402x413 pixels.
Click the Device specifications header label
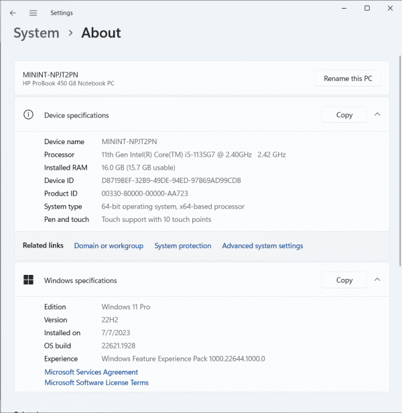pyautogui.click(x=76, y=115)
